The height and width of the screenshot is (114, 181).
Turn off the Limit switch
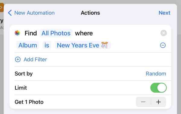pos(158,88)
